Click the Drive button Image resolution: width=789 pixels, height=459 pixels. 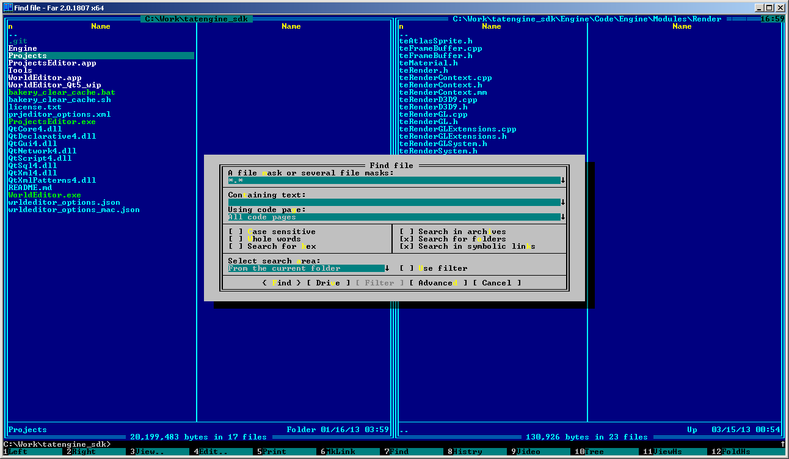click(329, 283)
